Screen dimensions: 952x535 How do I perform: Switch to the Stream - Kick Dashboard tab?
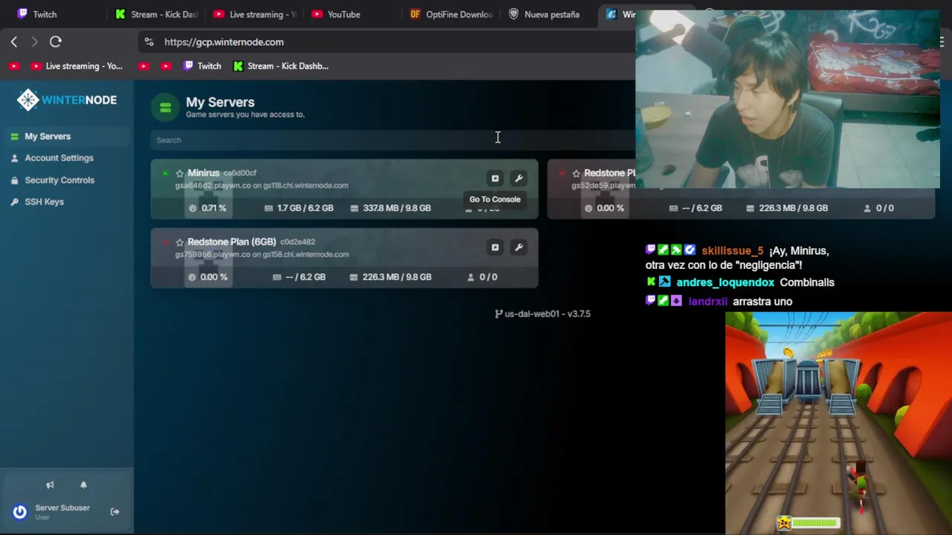(156, 14)
